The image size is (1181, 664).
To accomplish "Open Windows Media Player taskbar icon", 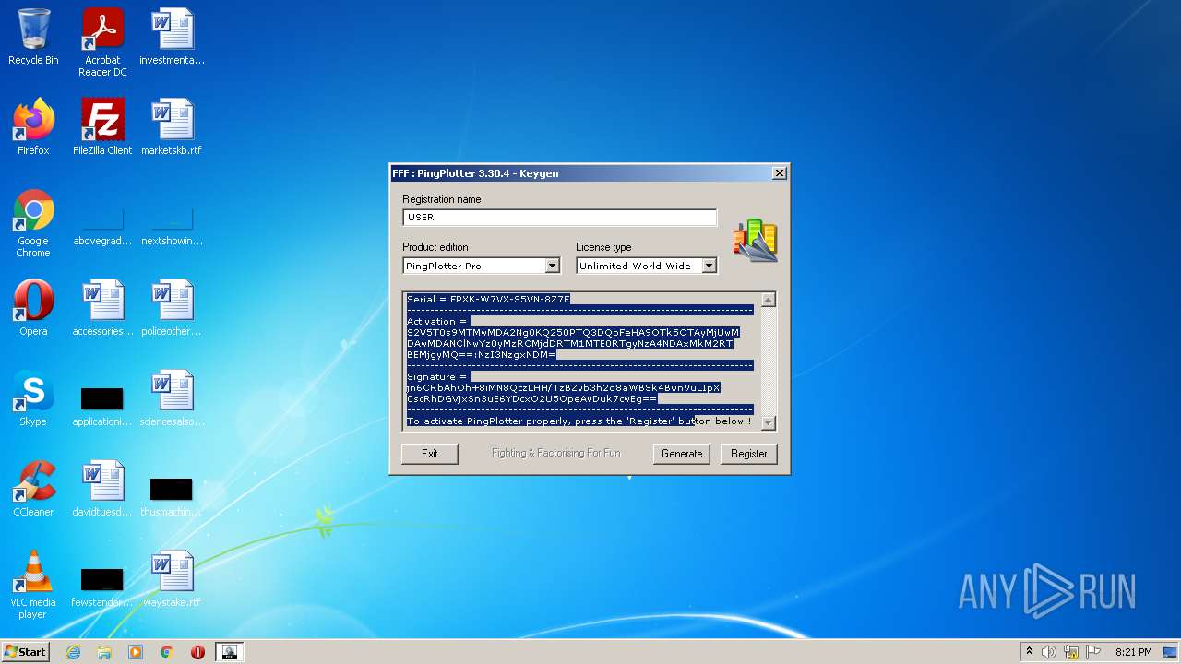I will pos(136,652).
